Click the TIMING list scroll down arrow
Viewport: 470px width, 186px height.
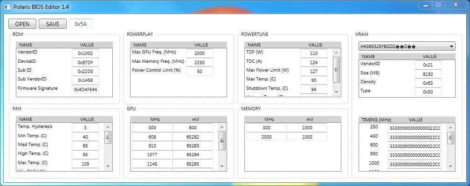(x=450, y=166)
